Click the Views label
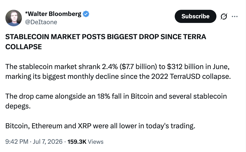 [x=95, y=142]
